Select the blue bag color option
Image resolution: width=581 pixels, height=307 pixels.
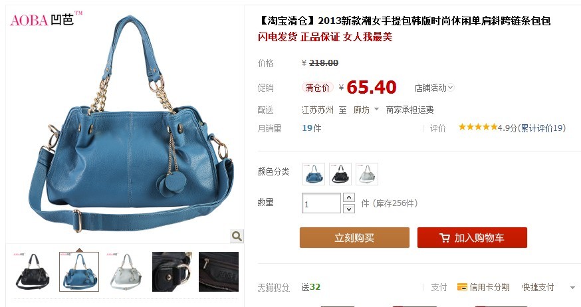pyautogui.click(x=314, y=173)
